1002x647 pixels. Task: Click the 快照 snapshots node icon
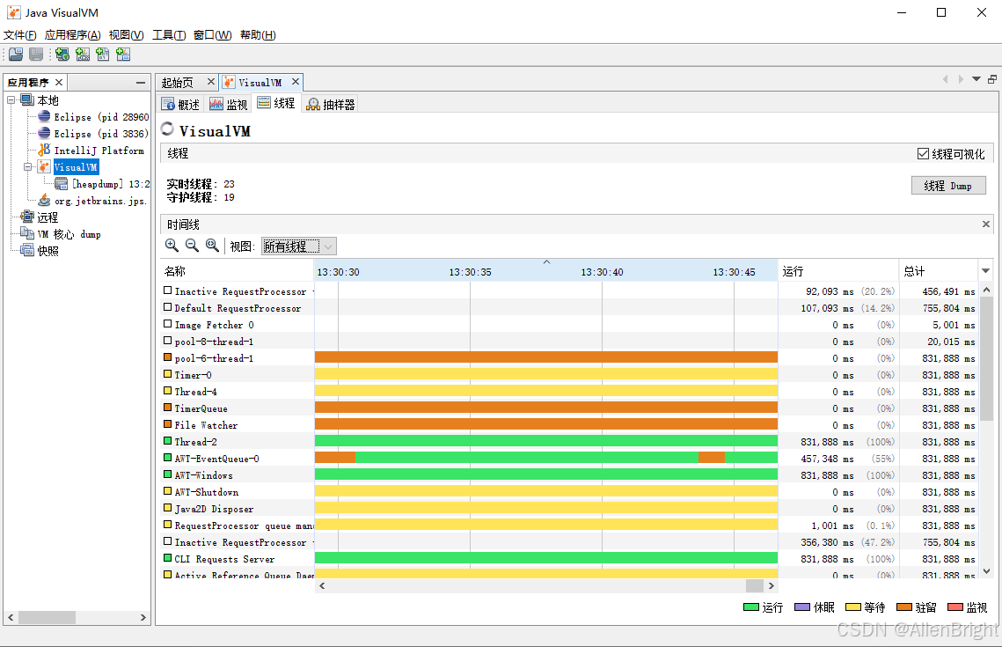pyautogui.click(x=27, y=251)
